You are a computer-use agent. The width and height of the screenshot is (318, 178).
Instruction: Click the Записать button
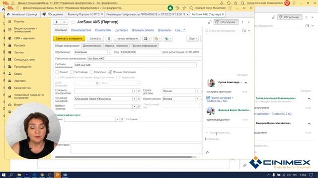[x=95, y=39]
